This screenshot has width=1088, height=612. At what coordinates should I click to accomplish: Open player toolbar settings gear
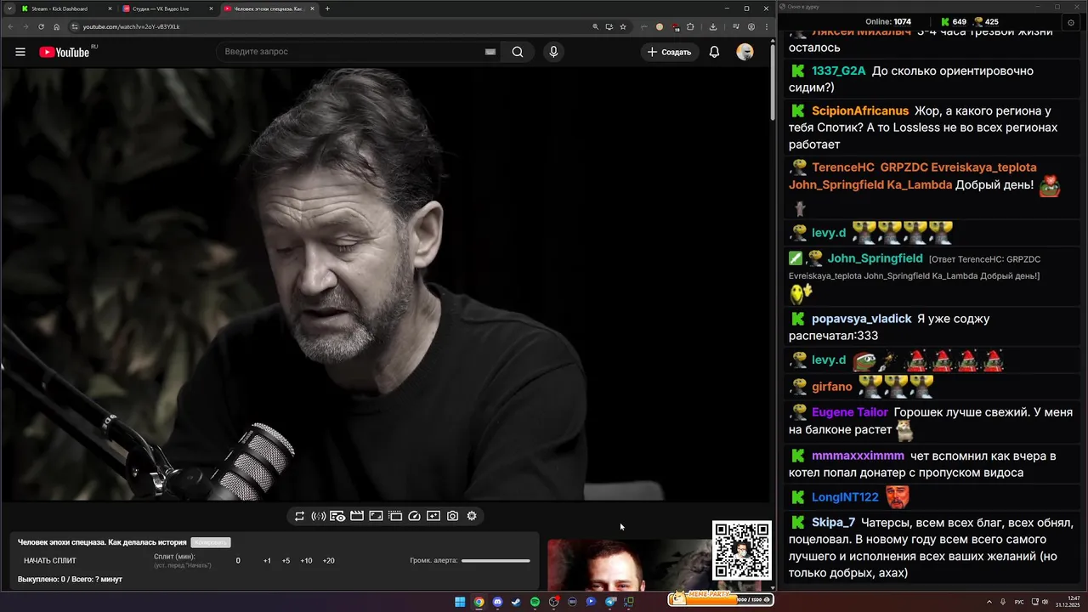[x=472, y=516]
